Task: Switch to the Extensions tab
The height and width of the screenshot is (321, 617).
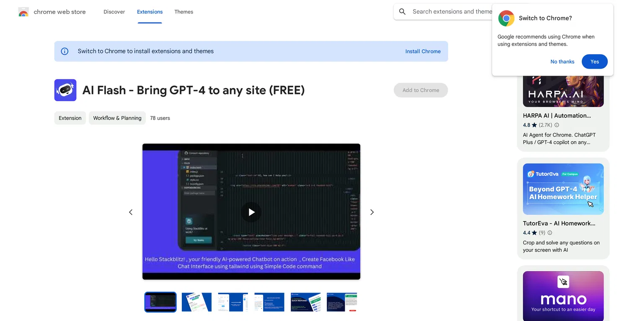Action: [150, 12]
